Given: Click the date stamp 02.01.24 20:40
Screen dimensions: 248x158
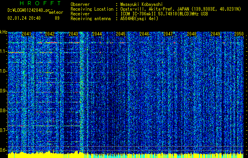Looking at the screenshot, I should (x=24, y=18).
